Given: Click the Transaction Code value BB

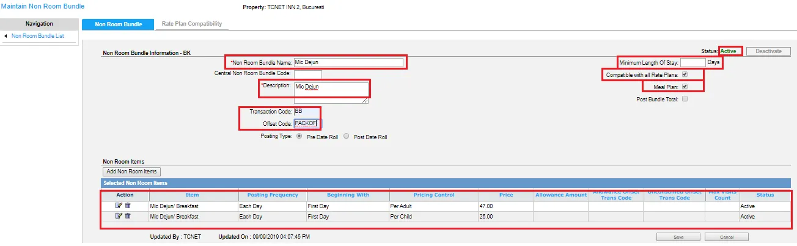Looking at the screenshot, I should [x=298, y=111].
